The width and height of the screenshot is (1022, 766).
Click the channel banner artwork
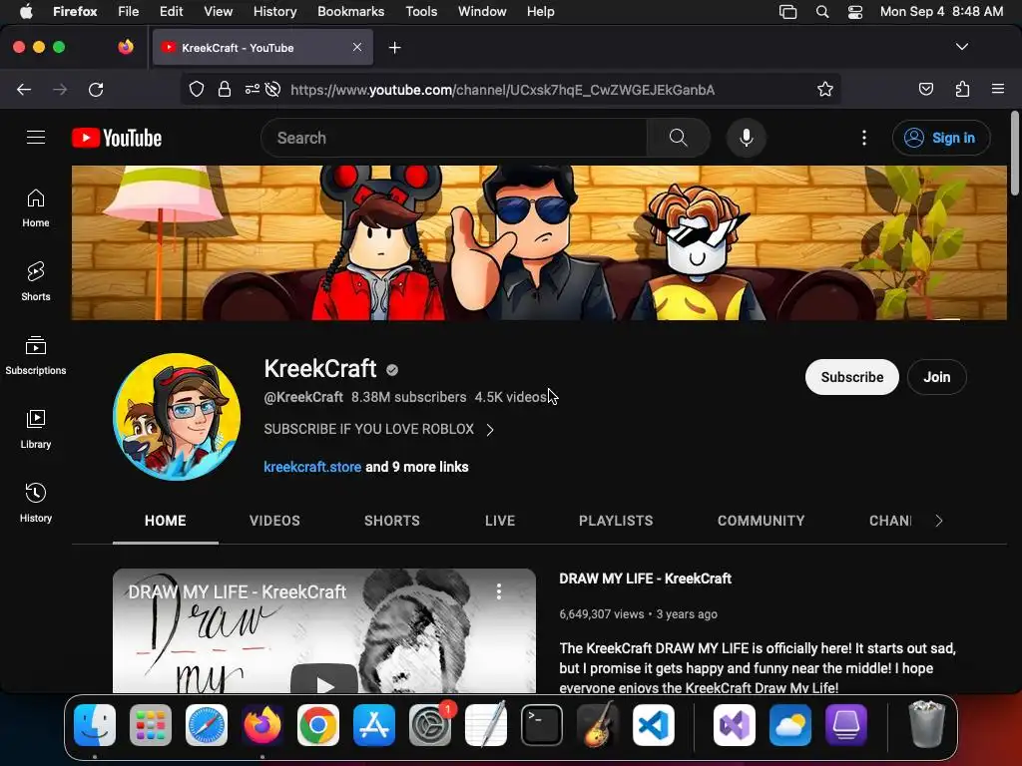click(x=539, y=243)
